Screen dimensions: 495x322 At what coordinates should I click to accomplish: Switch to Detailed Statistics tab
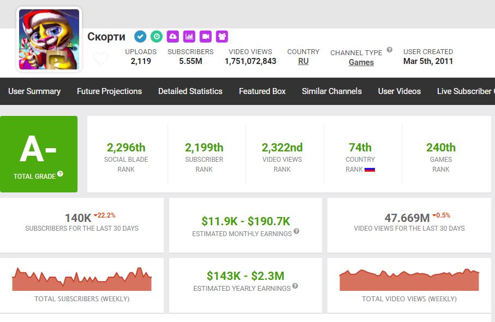(x=190, y=91)
